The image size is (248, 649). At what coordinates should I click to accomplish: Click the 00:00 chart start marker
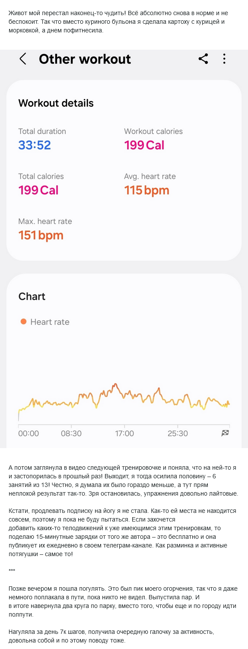click(29, 433)
